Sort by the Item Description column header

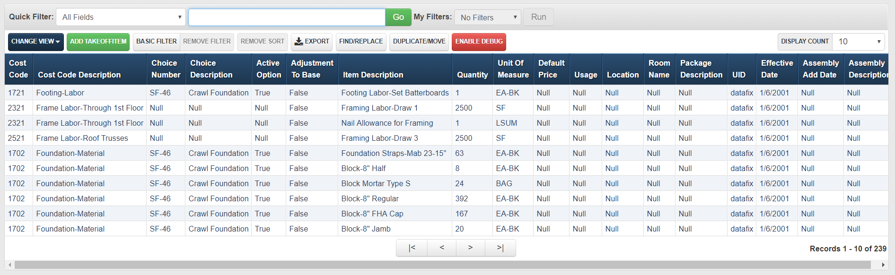click(x=373, y=75)
